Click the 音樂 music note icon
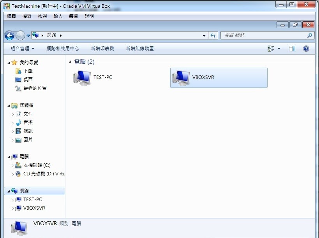 coord(18,122)
